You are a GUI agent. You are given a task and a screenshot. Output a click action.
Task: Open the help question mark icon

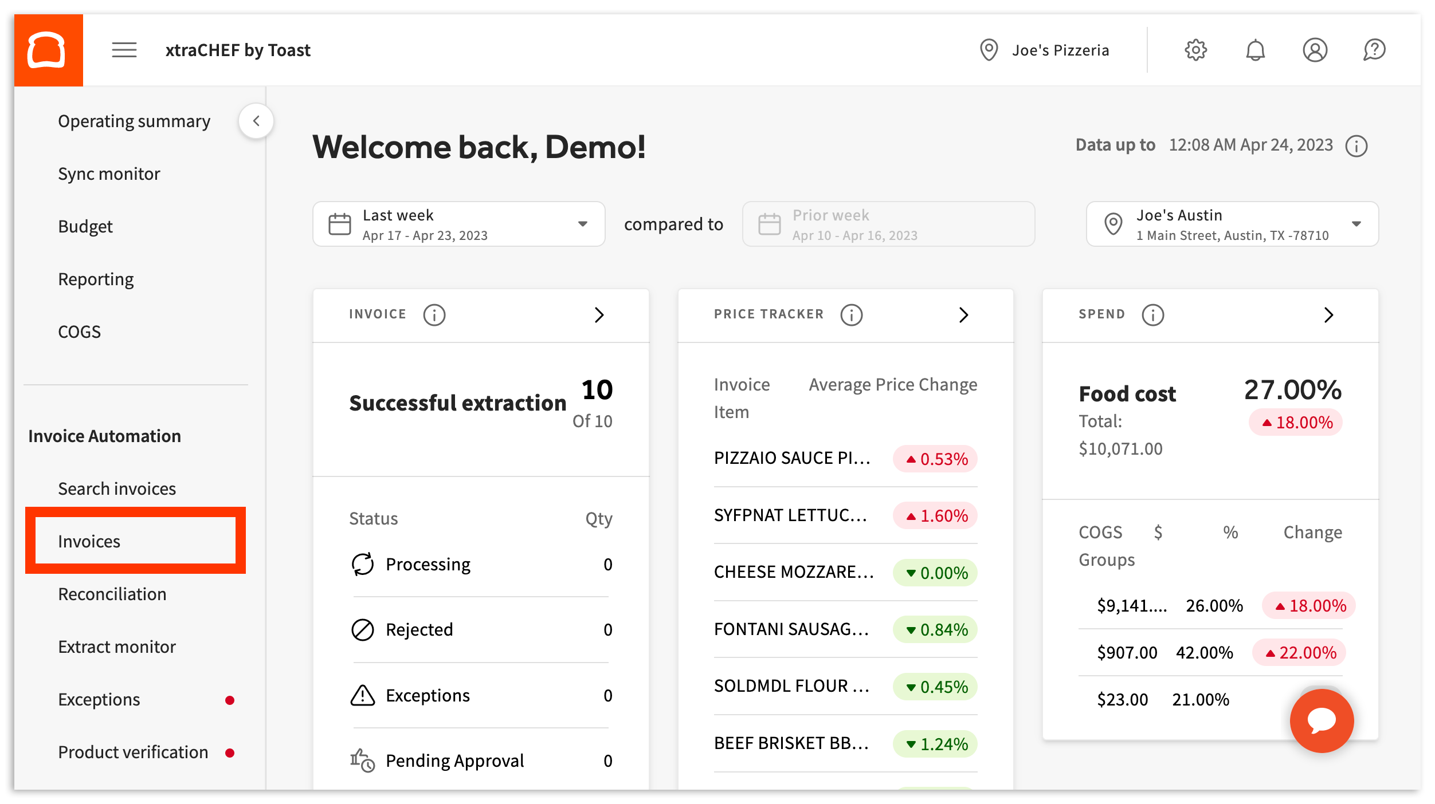(x=1374, y=50)
